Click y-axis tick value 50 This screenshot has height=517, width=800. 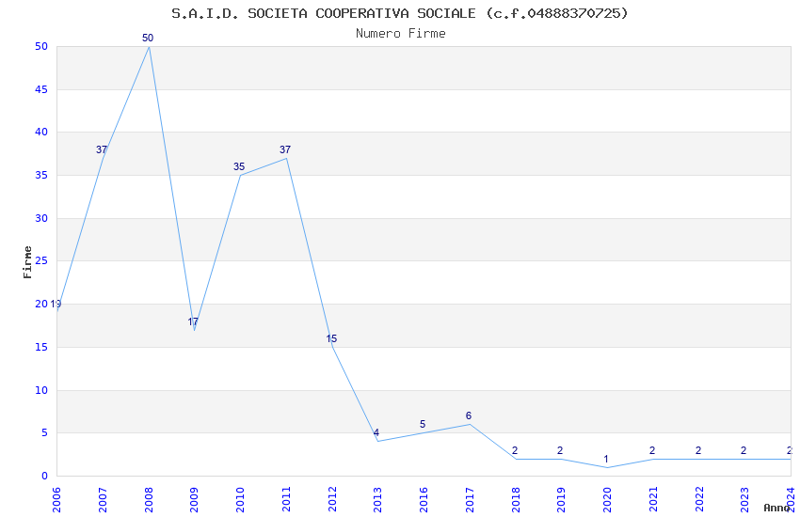tap(41, 46)
